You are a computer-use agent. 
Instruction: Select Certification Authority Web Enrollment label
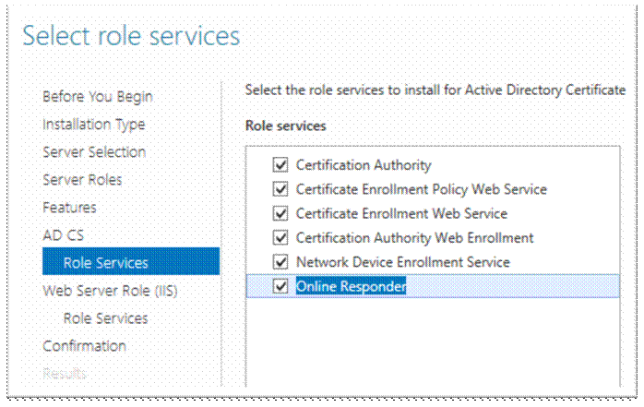415,238
